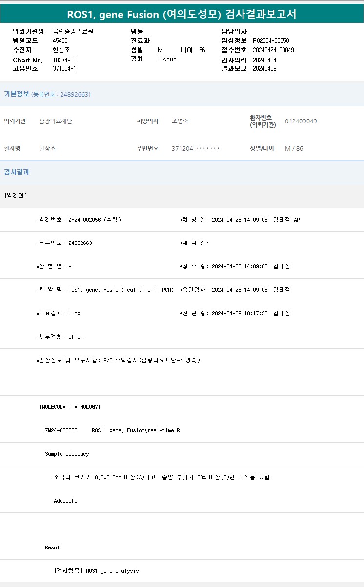Viewport: 364px width, 587px height.
Task: Click the 대표검체 lung line
Action: click(x=59, y=313)
